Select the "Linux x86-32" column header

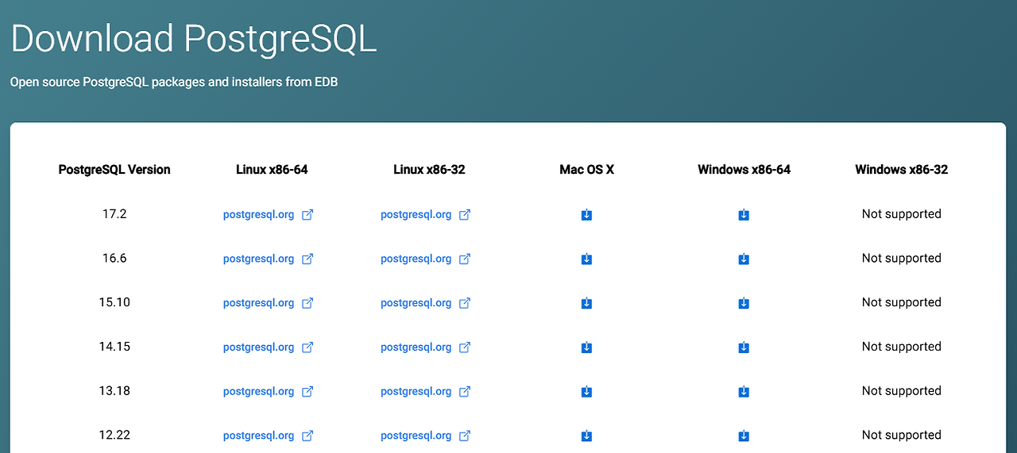tap(429, 170)
